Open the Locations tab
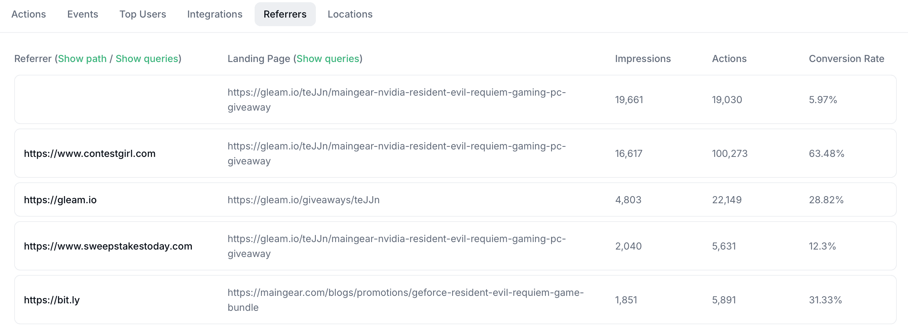Image resolution: width=908 pixels, height=328 pixels. tap(350, 14)
